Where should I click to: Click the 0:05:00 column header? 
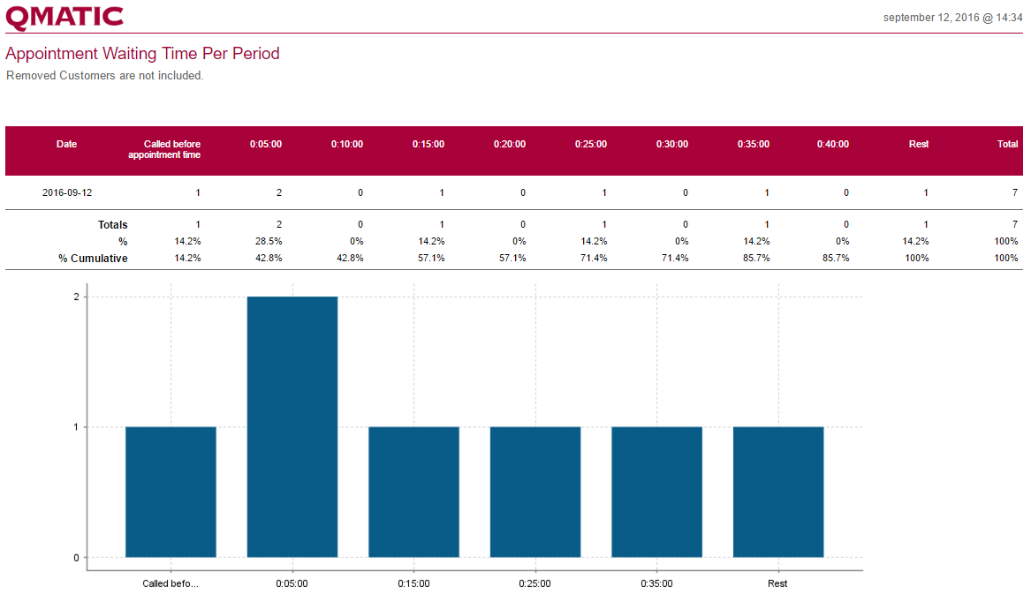point(266,144)
